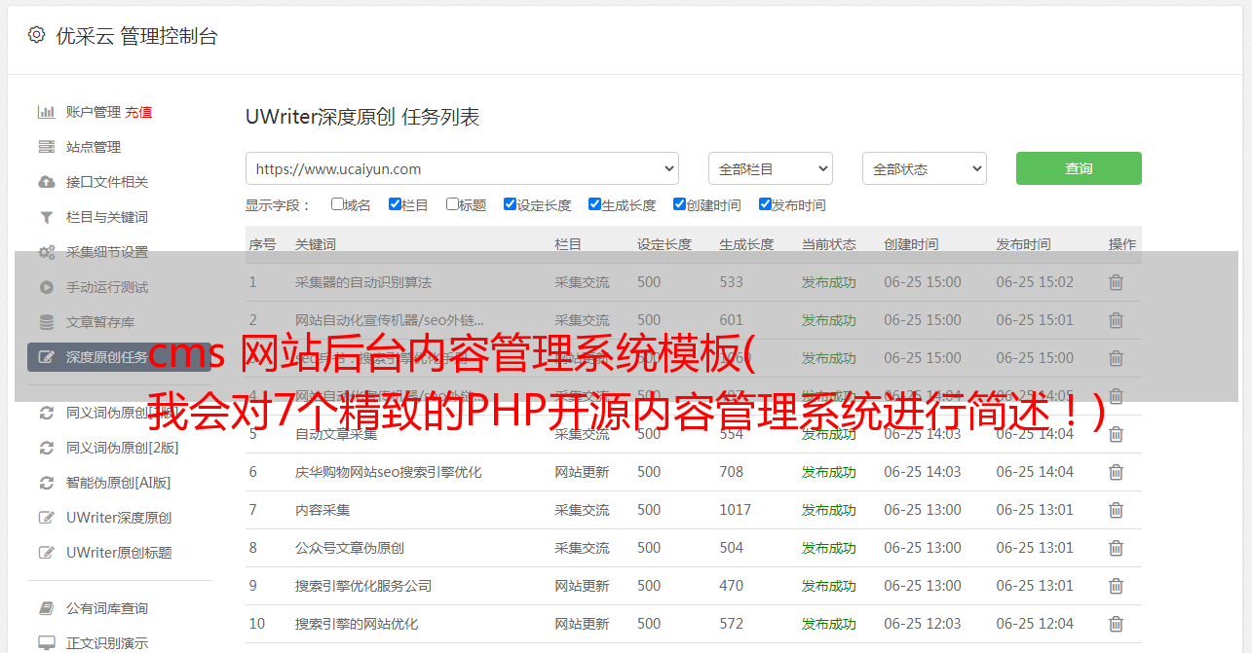
Task: Click the 接口文件相关 cloud icon
Action: click(x=46, y=182)
